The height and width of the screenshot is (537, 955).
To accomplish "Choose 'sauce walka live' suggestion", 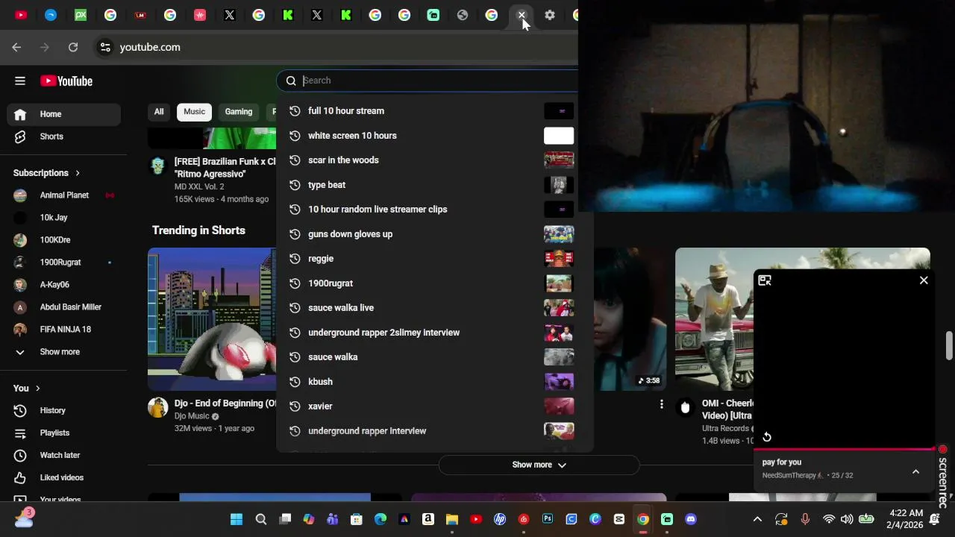I will pos(434,308).
